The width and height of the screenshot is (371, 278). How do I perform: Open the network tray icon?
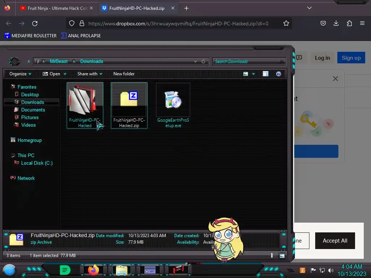coord(322,270)
